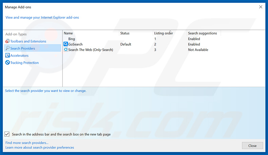The width and height of the screenshot is (268, 155).
Task: Click the Not Available suggestions cell
Action: [198, 50]
